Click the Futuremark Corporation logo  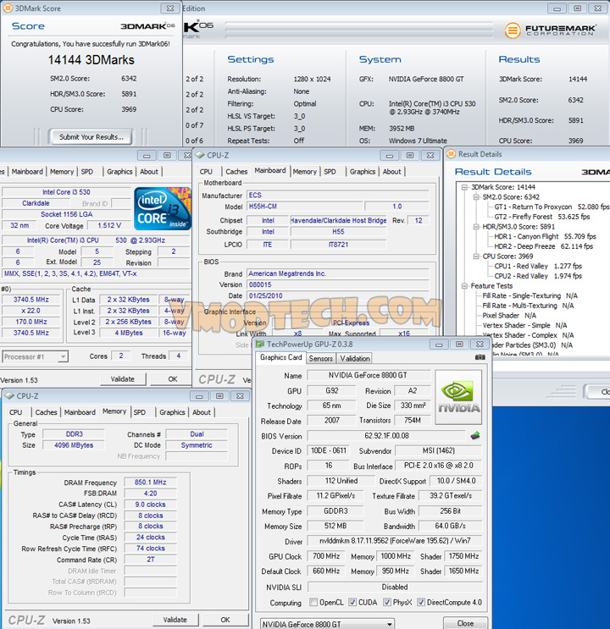coord(551,30)
